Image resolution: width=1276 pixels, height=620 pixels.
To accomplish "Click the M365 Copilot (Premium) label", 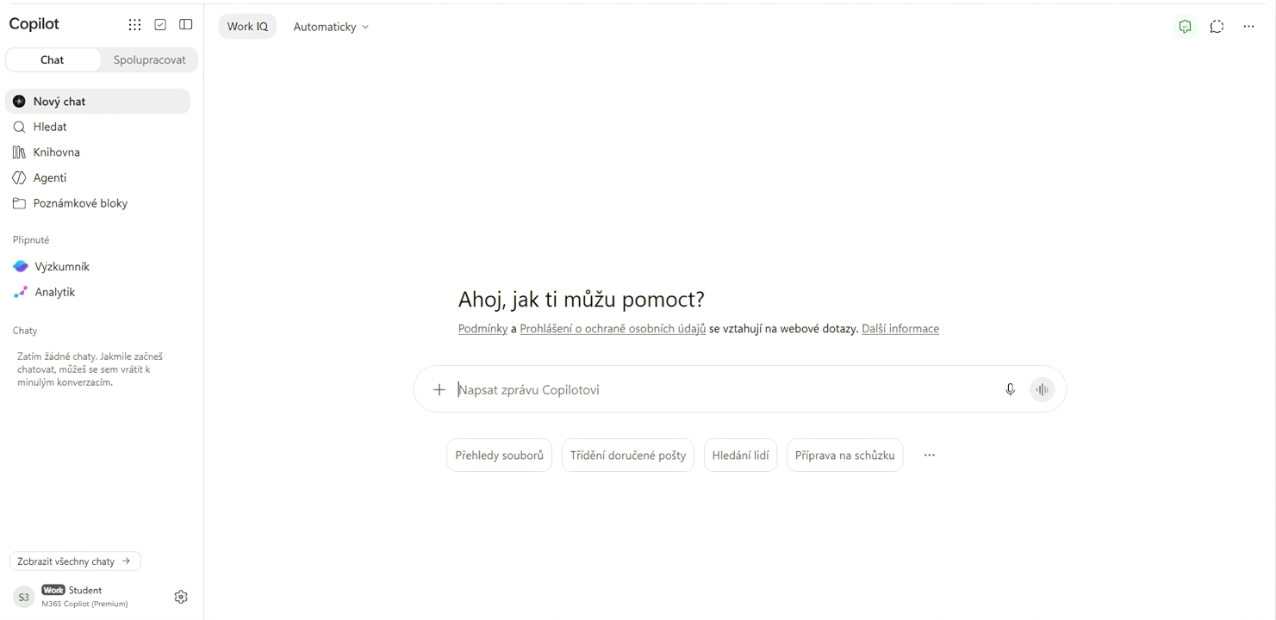I will pos(84,604).
